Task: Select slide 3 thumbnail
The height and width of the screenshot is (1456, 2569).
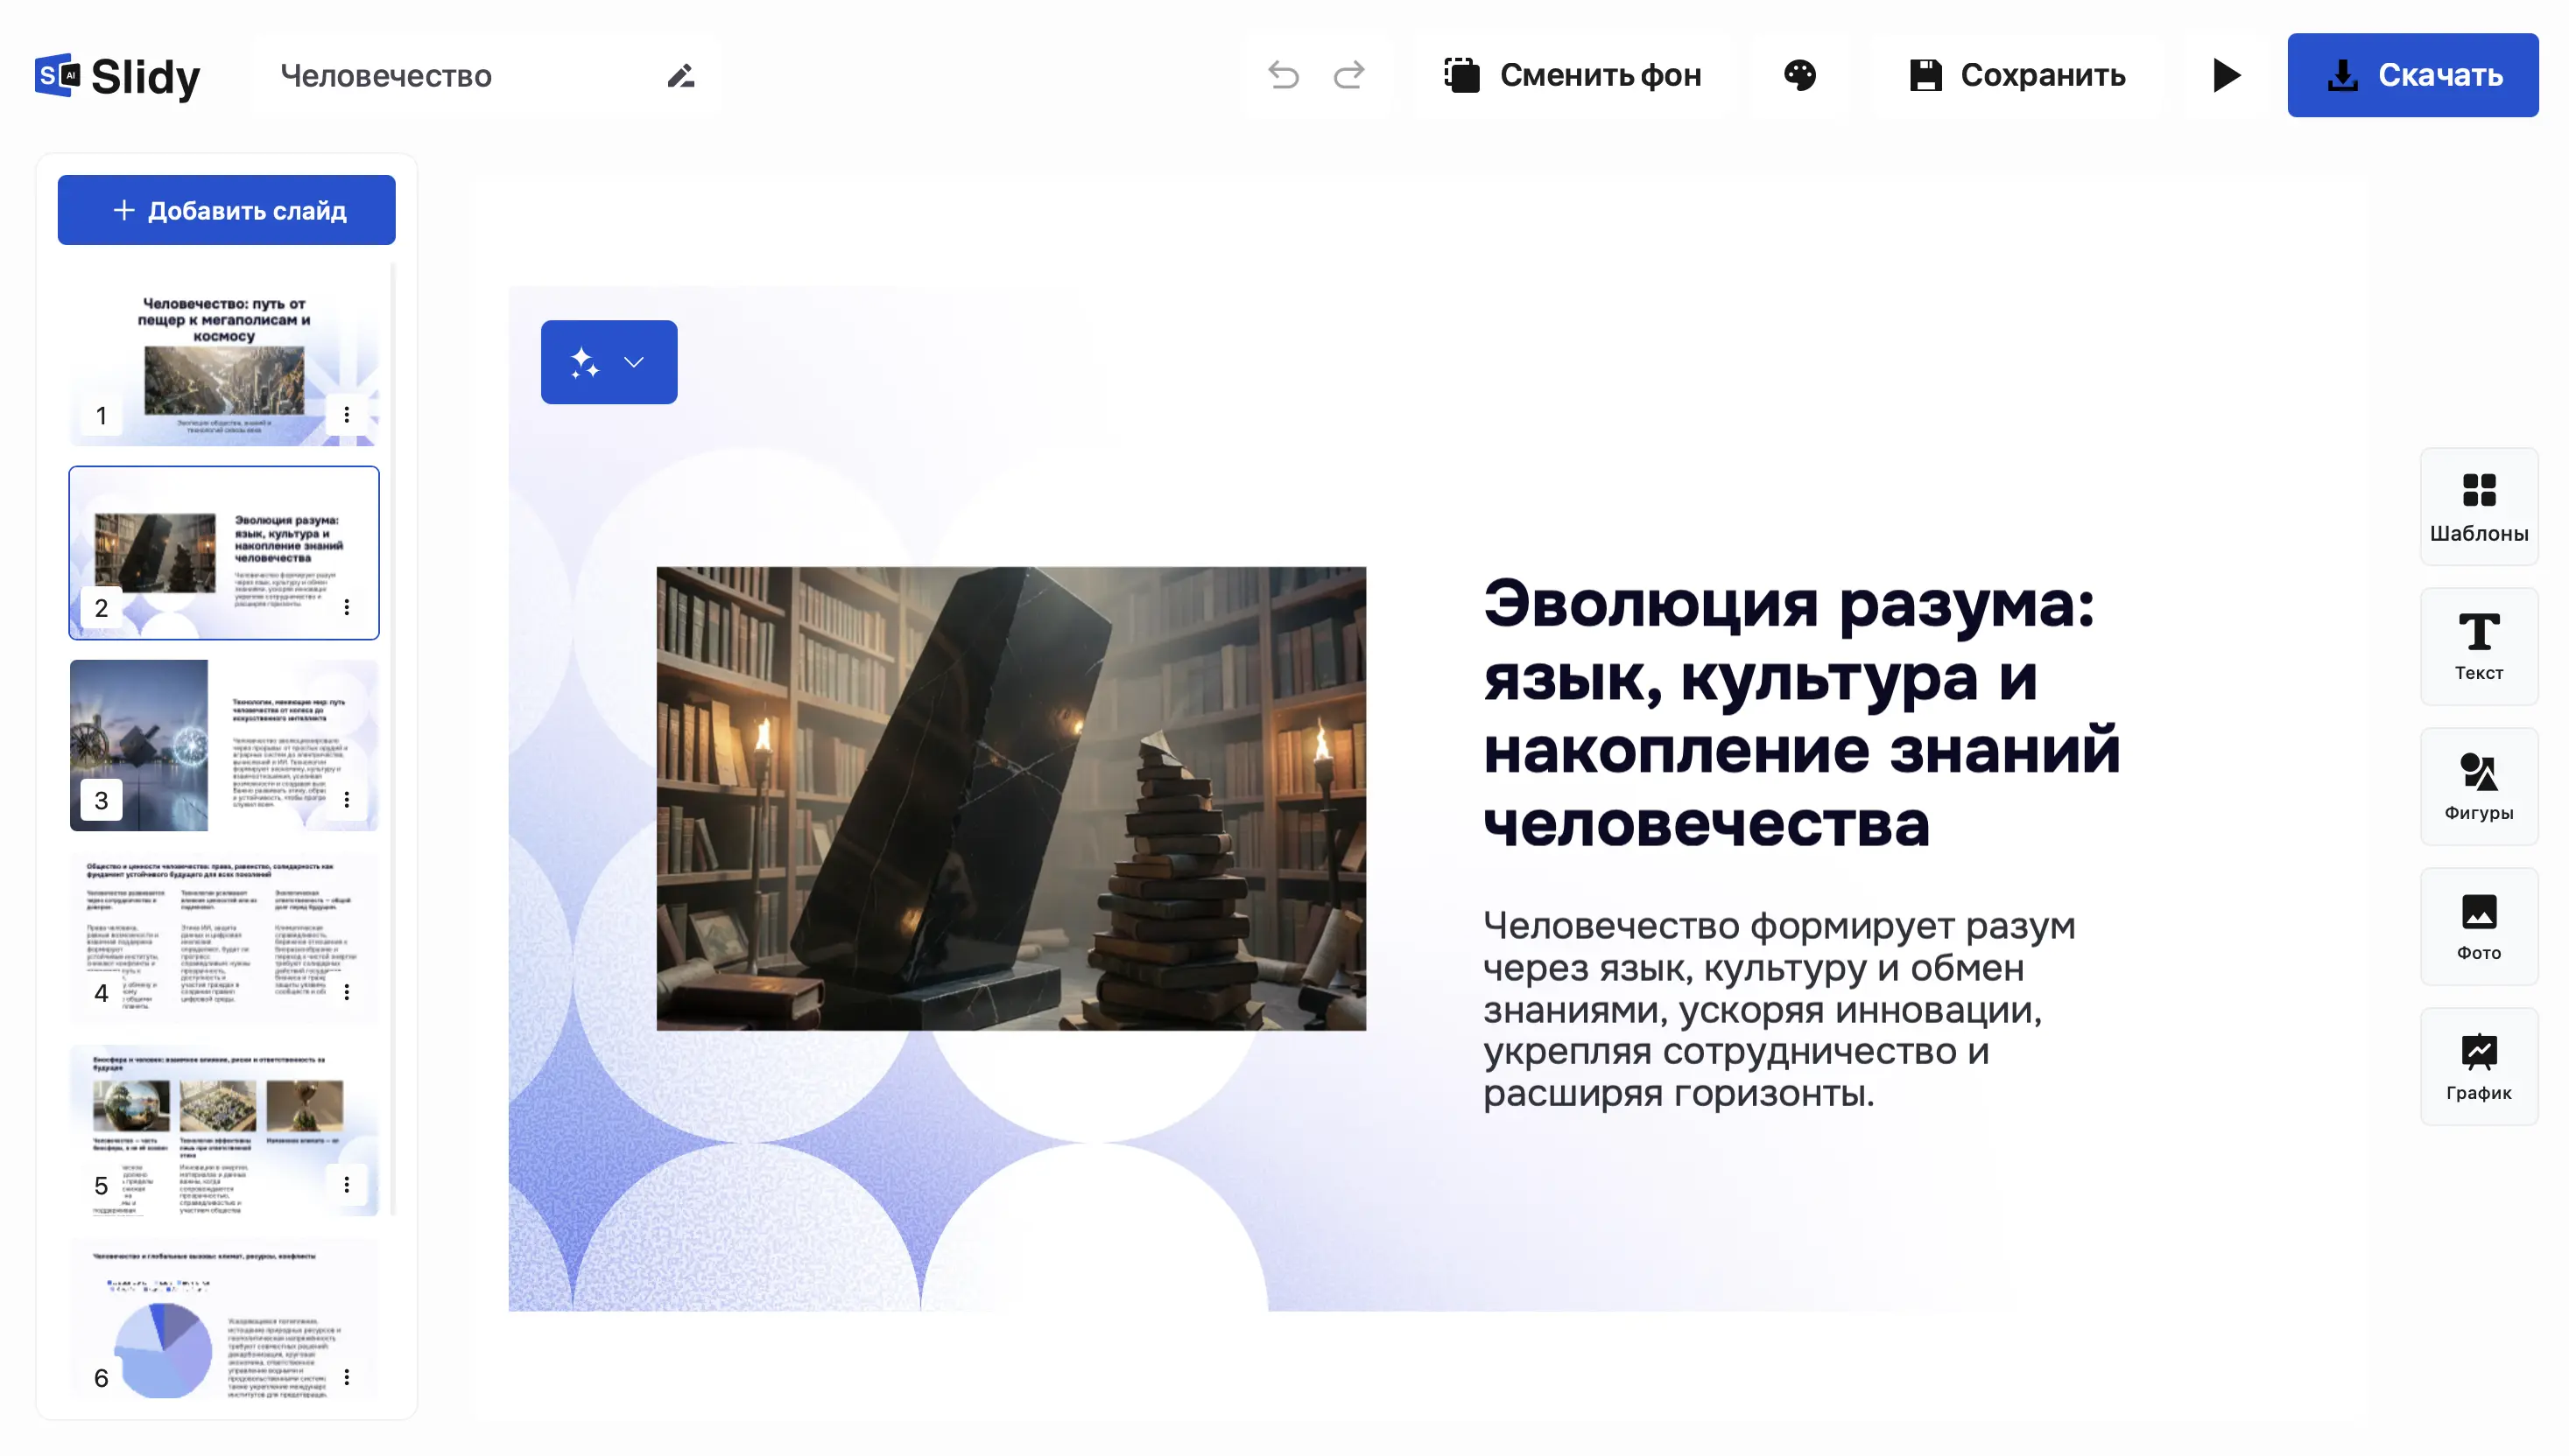Action: (x=224, y=745)
